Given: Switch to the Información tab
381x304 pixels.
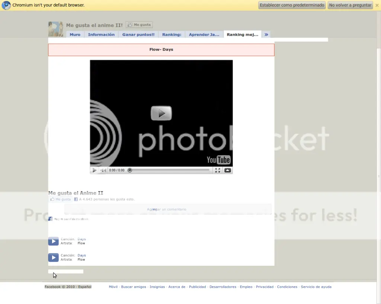Looking at the screenshot, I should [x=101, y=35].
